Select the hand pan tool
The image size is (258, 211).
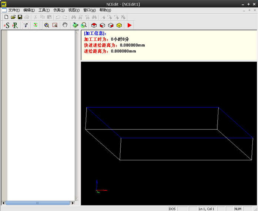(65, 25)
